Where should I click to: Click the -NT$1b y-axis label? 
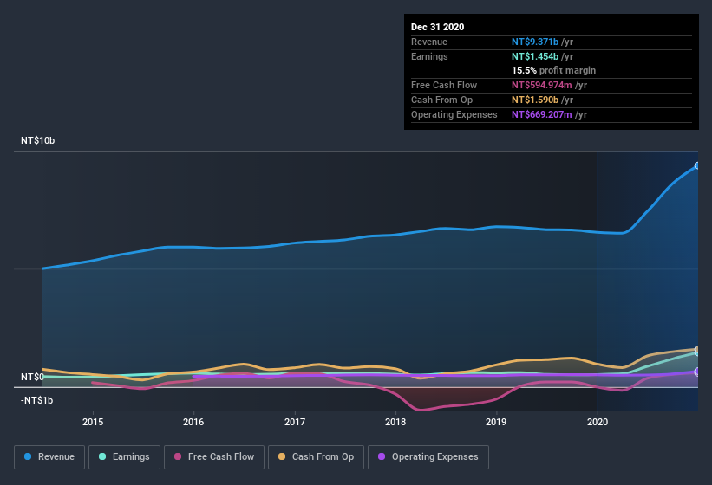pos(36,400)
